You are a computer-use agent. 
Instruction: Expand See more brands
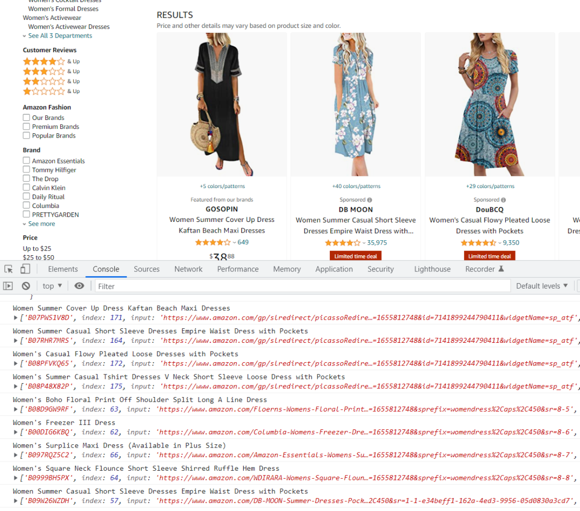(x=39, y=224)
